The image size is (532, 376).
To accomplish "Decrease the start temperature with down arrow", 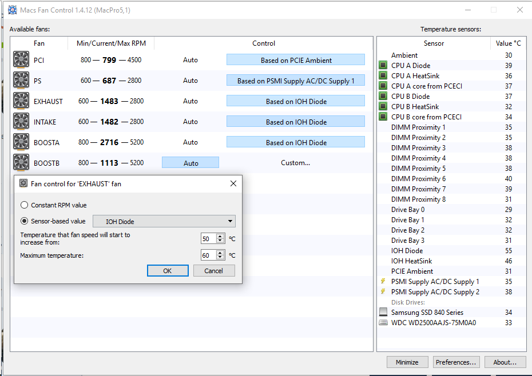I will pyautogui.click(x=220, y=241).
